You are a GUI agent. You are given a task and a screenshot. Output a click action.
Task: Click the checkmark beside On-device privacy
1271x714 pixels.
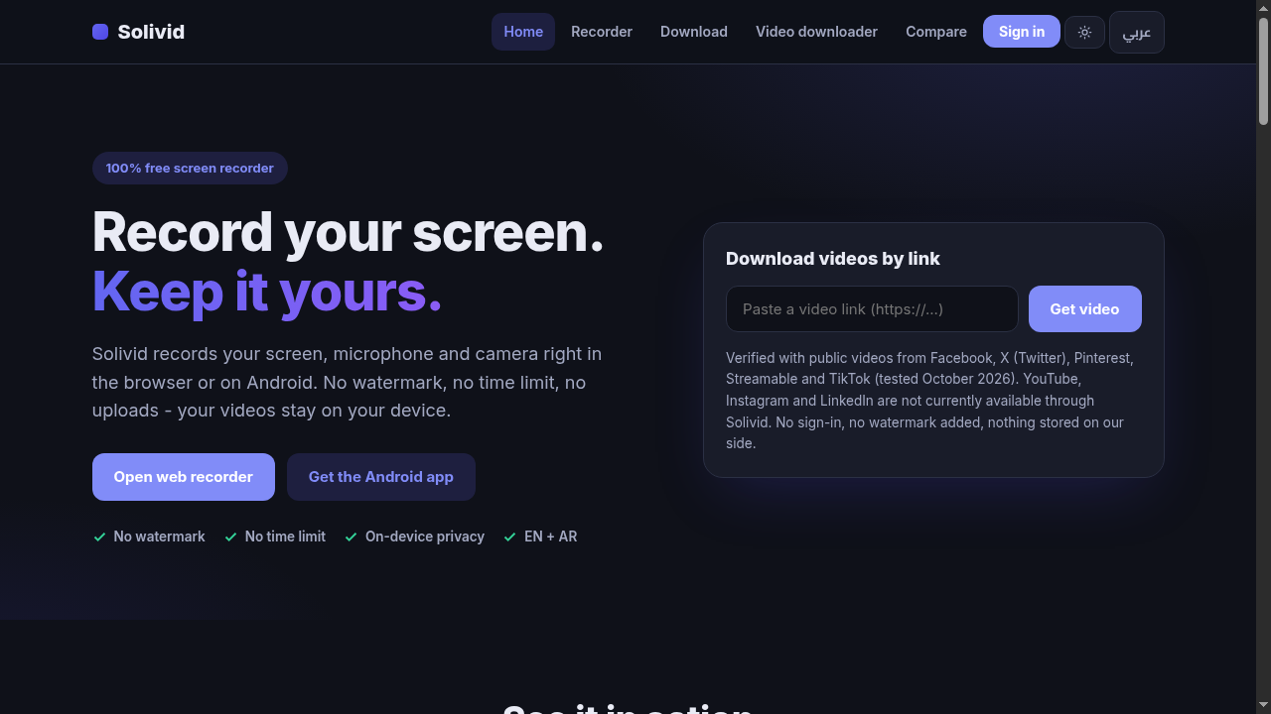pos(351,536)
